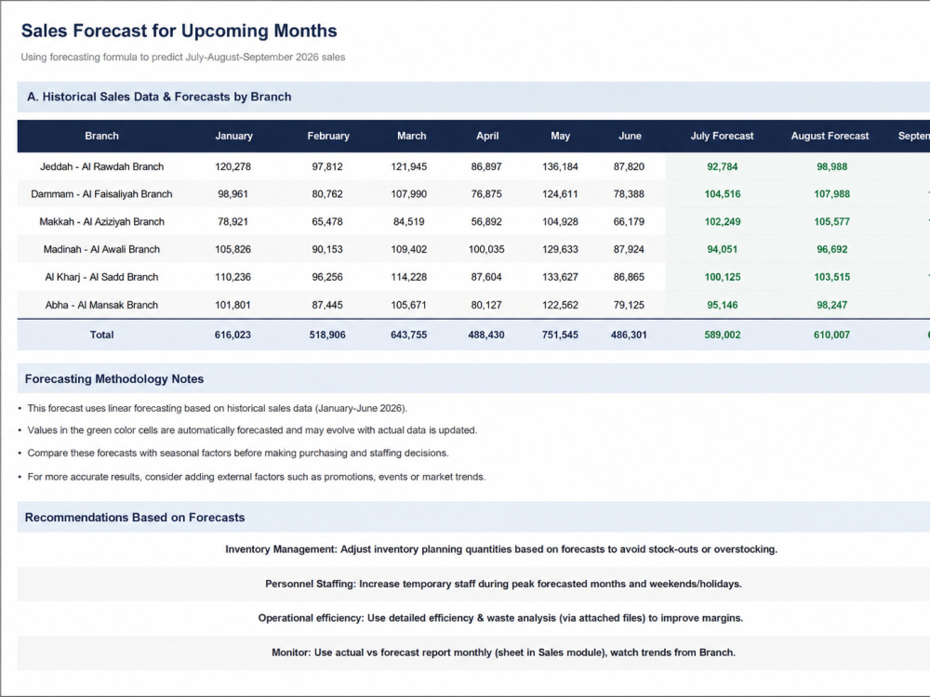Click Jeddah February value 97,812
930x697 pixels.
click(327, 166)
